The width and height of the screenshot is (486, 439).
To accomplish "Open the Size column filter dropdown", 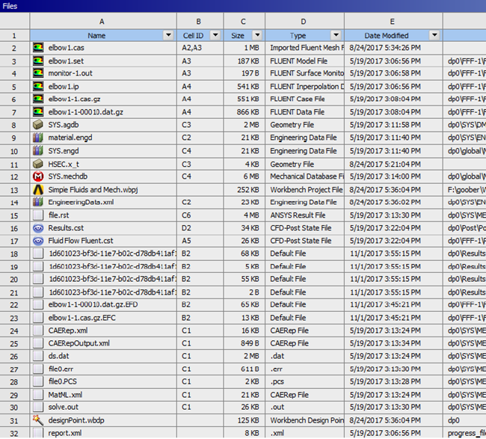I will pos(257,35).
